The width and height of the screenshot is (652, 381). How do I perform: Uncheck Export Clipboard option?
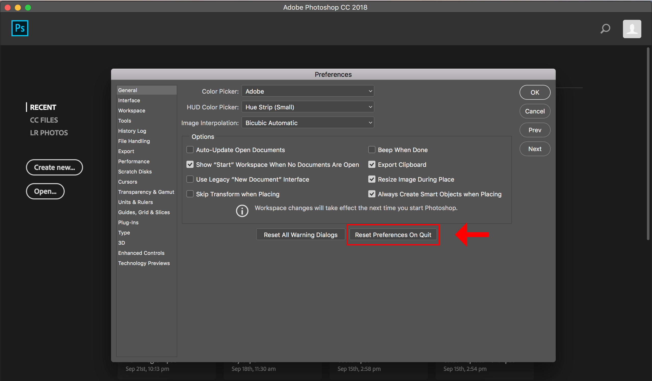point(372,164)
